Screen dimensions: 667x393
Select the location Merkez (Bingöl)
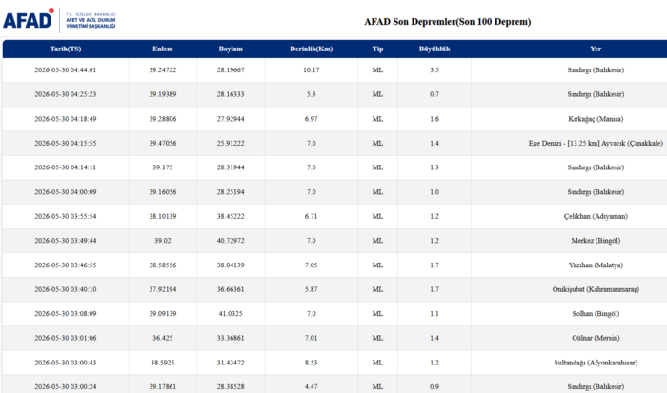pyautogui.click(x=596, y=241)
